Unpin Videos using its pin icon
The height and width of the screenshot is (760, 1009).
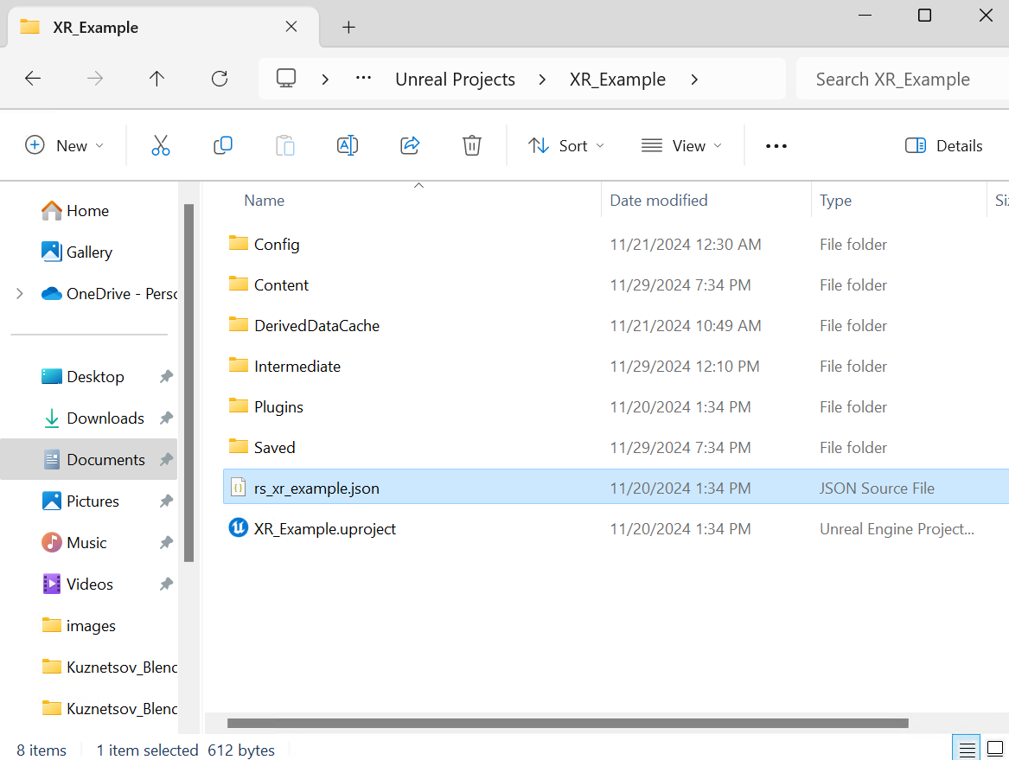[x=166, y=584]
